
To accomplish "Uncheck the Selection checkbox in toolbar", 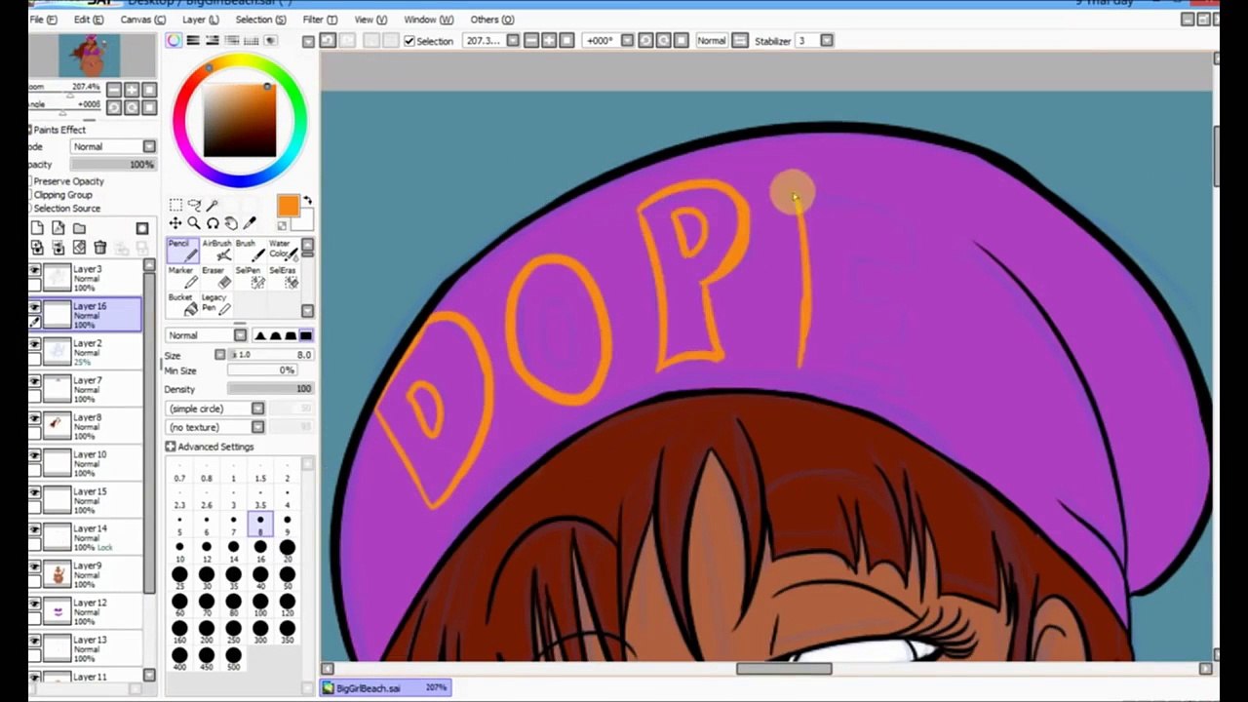I will tap(409, 41).
